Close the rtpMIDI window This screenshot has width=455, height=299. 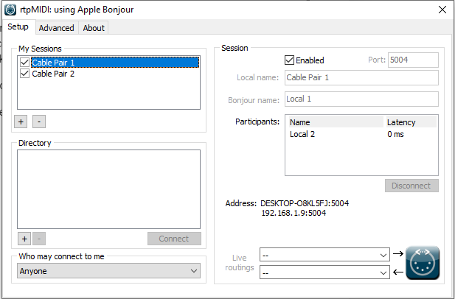[x=442, y=10]
